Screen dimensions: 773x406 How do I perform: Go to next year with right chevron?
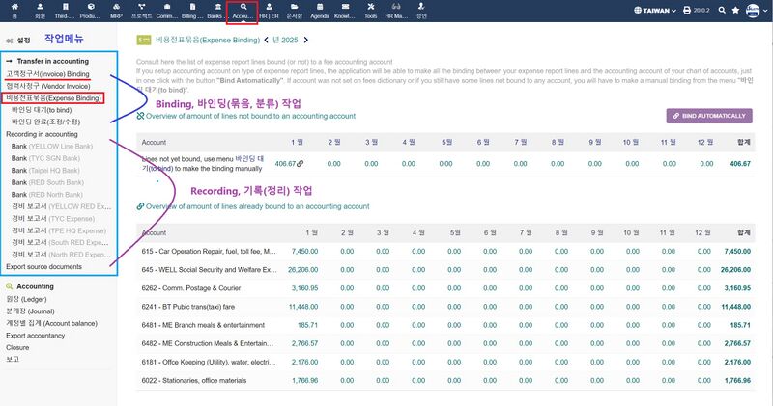[306, 41]
